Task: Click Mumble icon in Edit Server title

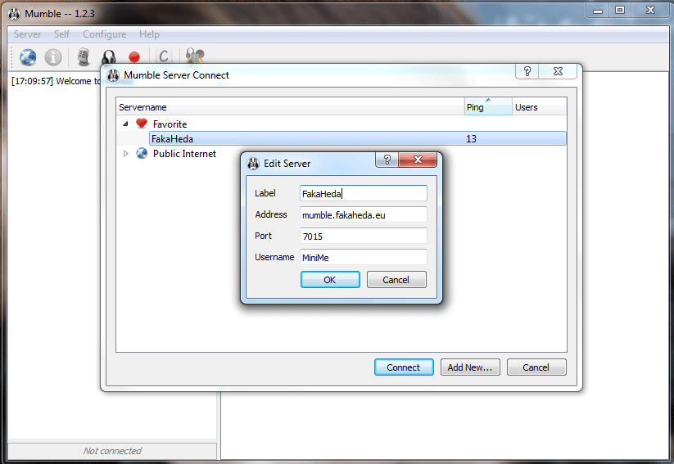Action: tap(253, 164)
